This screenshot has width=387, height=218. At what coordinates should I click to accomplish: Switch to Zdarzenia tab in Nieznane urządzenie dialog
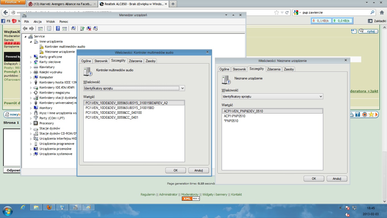click(x=274, y=69)
